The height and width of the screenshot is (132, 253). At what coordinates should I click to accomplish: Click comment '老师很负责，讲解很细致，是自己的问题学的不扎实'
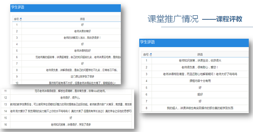point(82,70)
